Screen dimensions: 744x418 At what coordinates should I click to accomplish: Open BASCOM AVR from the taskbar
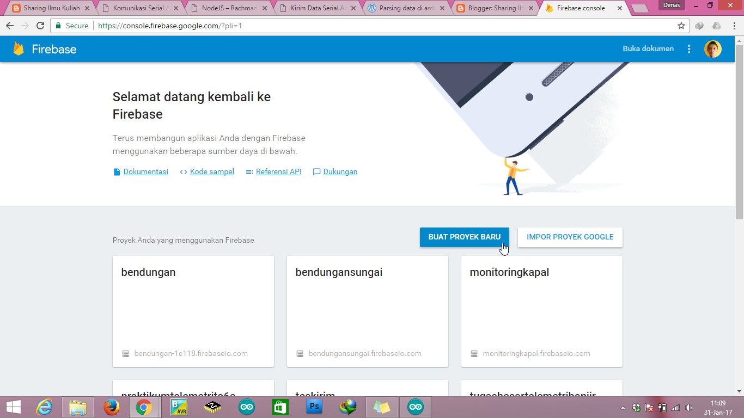[179, 407]
